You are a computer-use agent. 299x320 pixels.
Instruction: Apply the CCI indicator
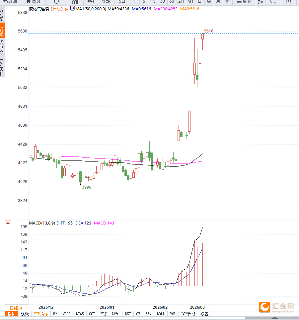pos(92,314)
